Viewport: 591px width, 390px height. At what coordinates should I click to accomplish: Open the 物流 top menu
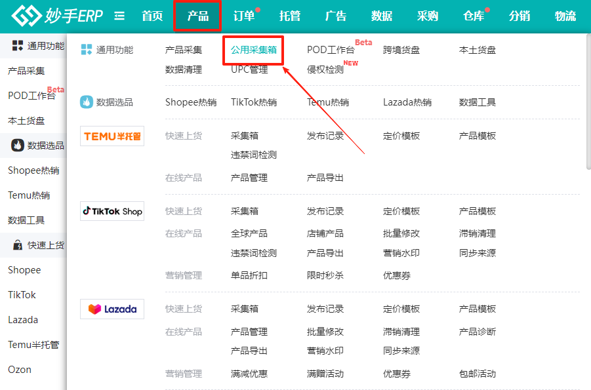pyautogui.click(x=566, y=16)
